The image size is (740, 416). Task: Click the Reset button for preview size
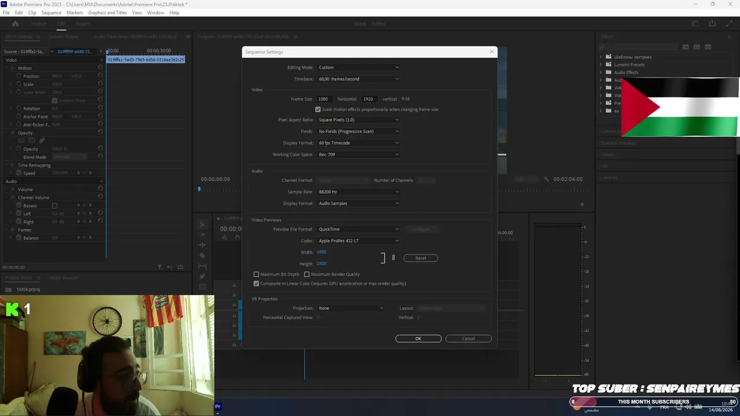click(420, 258)
